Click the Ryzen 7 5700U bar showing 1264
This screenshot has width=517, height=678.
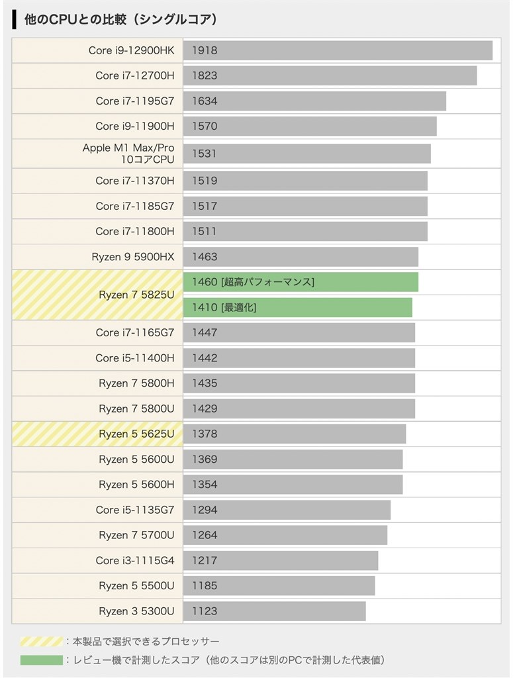coord(285,535)
